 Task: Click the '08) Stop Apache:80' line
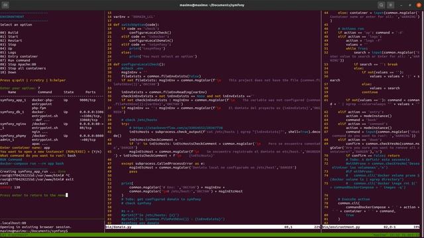point(18,64)
